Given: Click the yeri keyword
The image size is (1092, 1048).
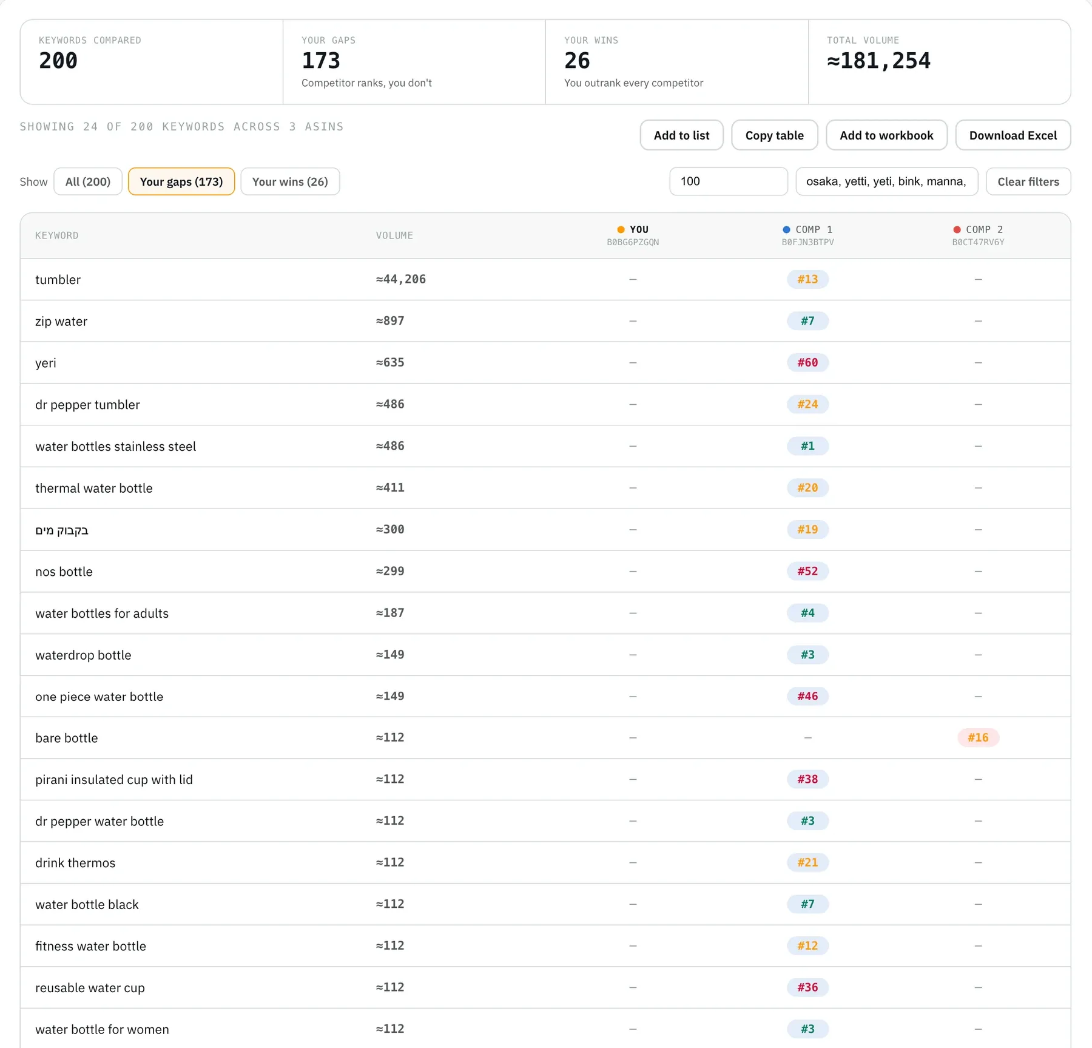Looking at the screenshot, I should [45, 363].
